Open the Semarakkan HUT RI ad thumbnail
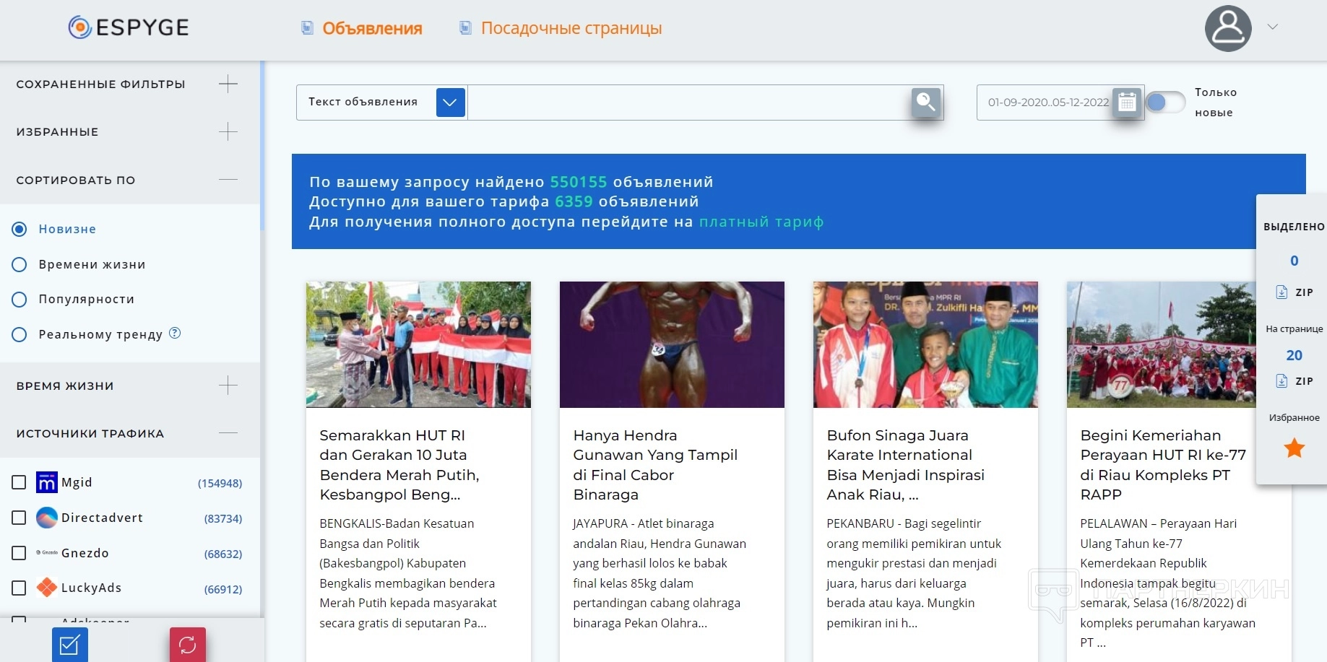Screen dimensions: 1327x662 418,344
